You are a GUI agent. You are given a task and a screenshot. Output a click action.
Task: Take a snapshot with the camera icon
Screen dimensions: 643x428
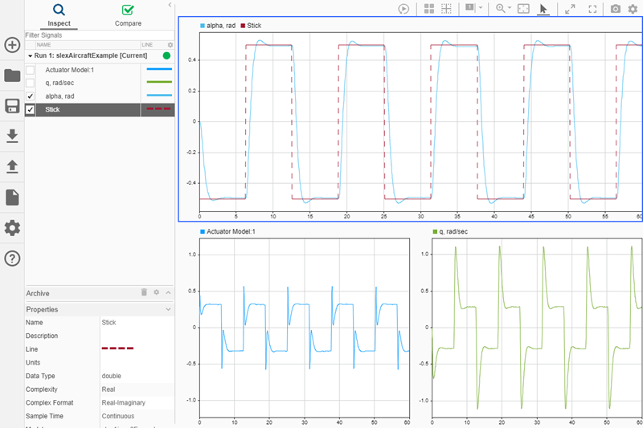(615, 9)
